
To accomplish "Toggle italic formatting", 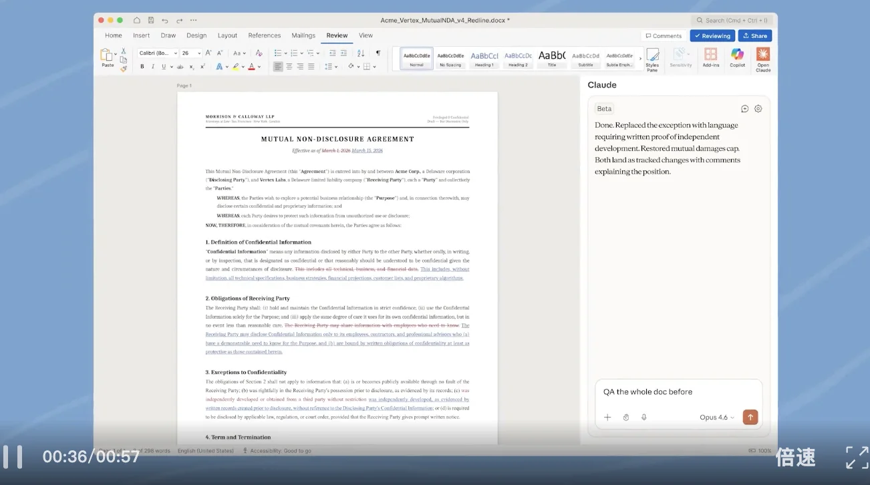I will tap(153, 67).
